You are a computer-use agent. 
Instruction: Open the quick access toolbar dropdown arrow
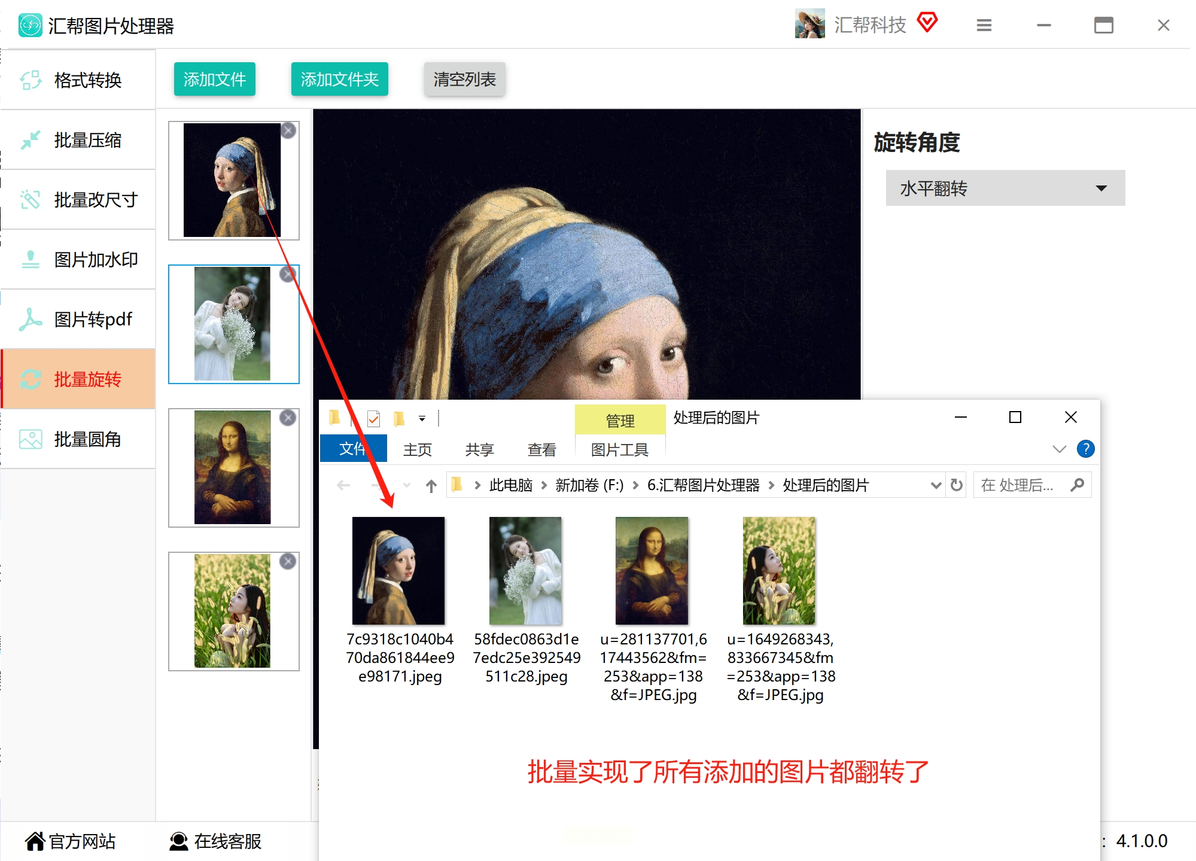(x=422, y=419)
